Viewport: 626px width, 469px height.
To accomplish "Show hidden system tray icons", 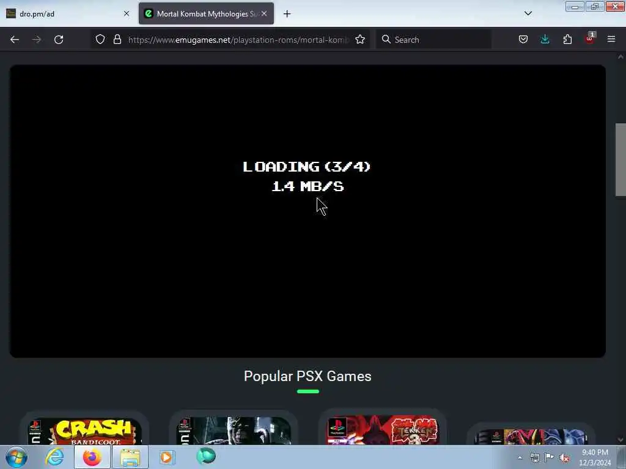I will click(x=520, y=458).
